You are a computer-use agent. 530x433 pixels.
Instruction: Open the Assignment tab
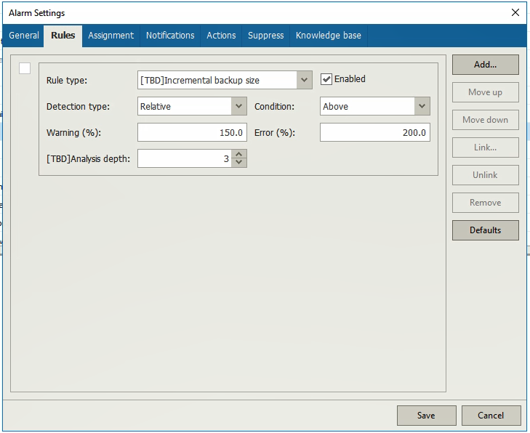111,36
